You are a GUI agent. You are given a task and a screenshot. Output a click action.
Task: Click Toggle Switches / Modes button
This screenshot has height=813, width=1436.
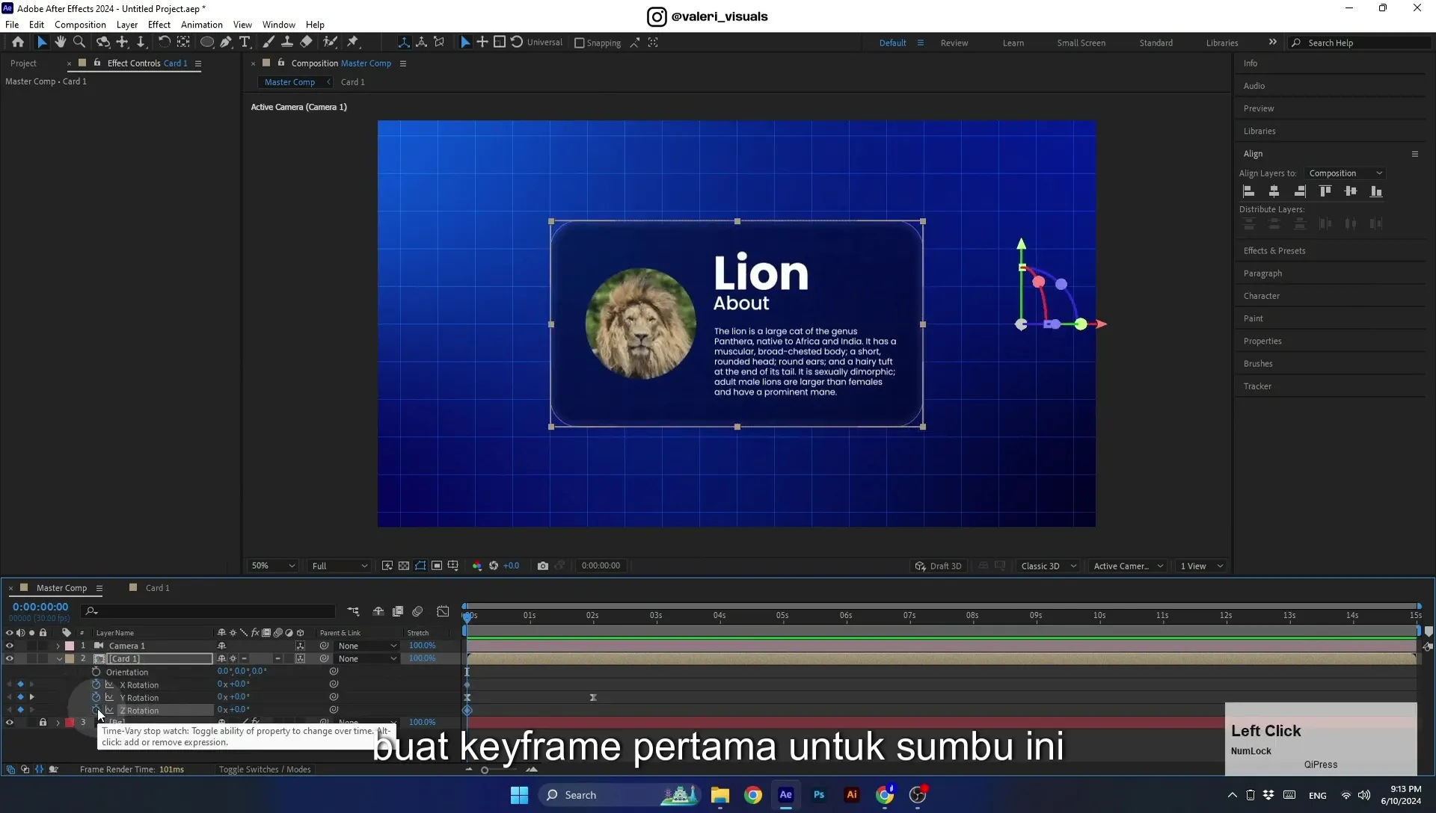pos(265,769)
